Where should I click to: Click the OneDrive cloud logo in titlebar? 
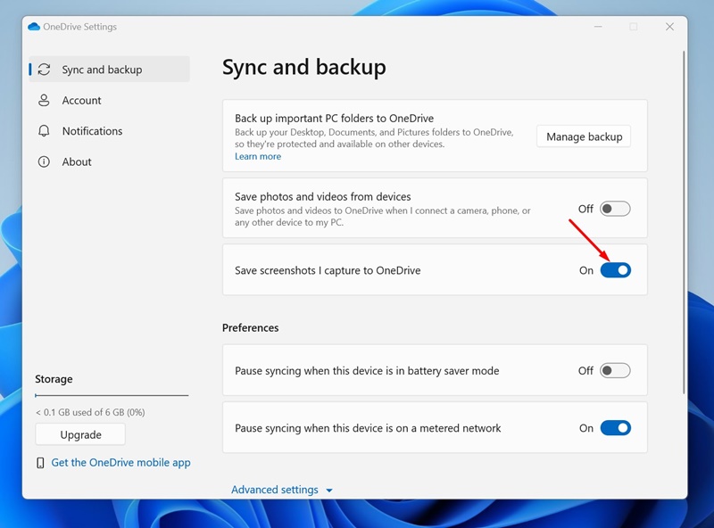(35, 27)
